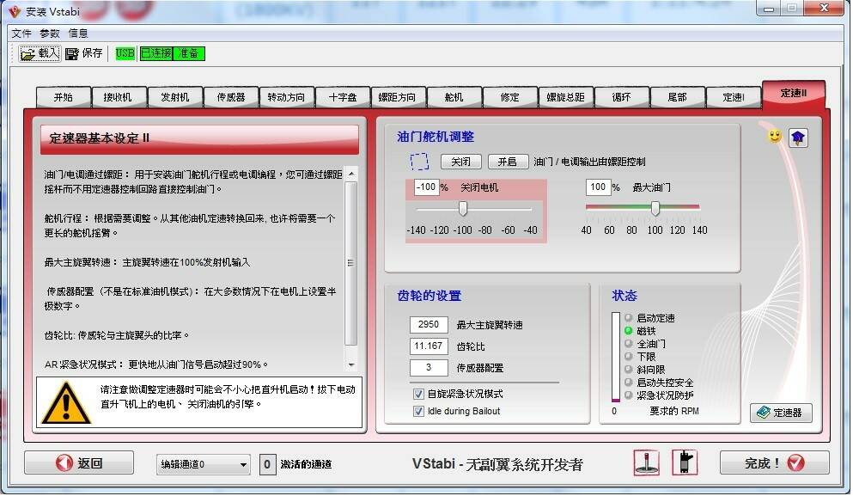Click the yellow warning triangle icon
Screen dimensions: 853x496
coord(66,402)
